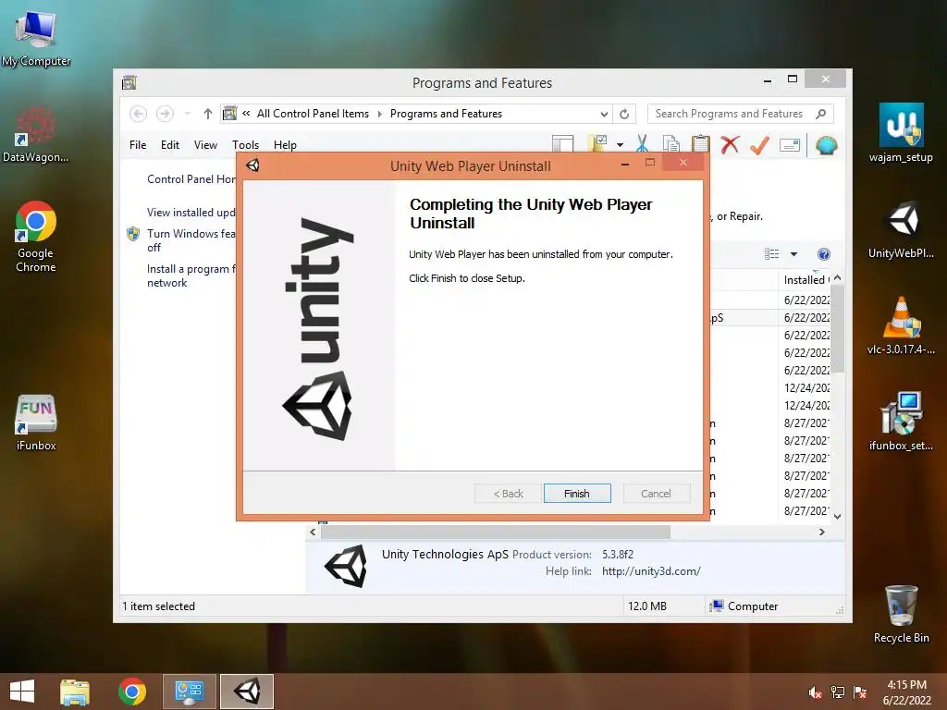
Task: Click the Cut scissors toolbar icon
Action: 642,144
